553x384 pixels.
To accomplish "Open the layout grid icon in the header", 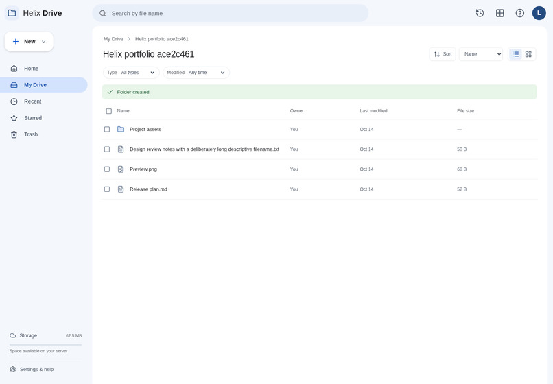I will [499, 13].
